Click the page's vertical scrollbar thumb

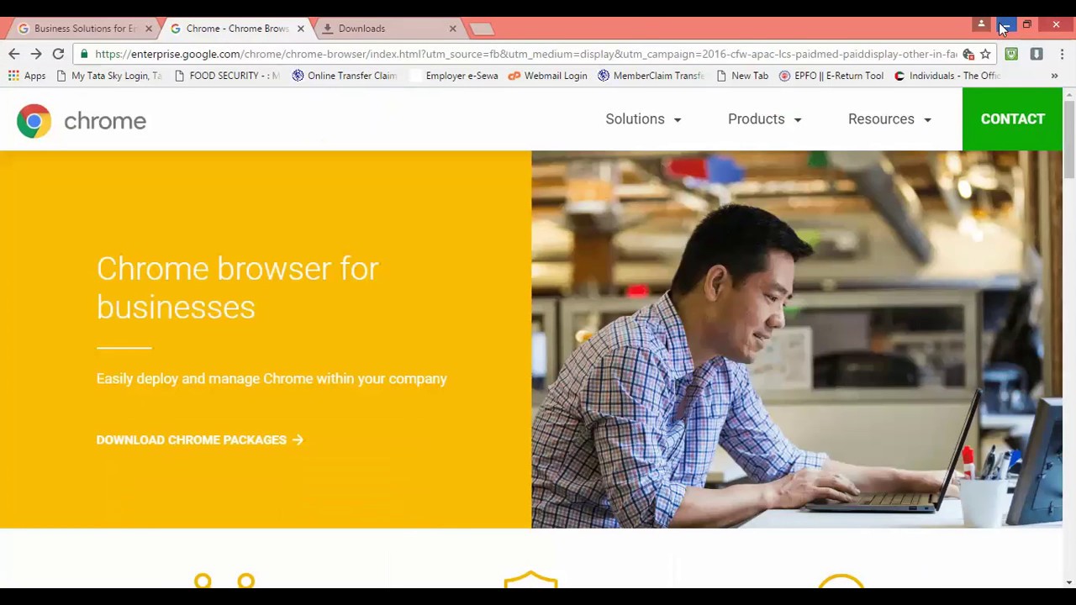click(1069, 139)
